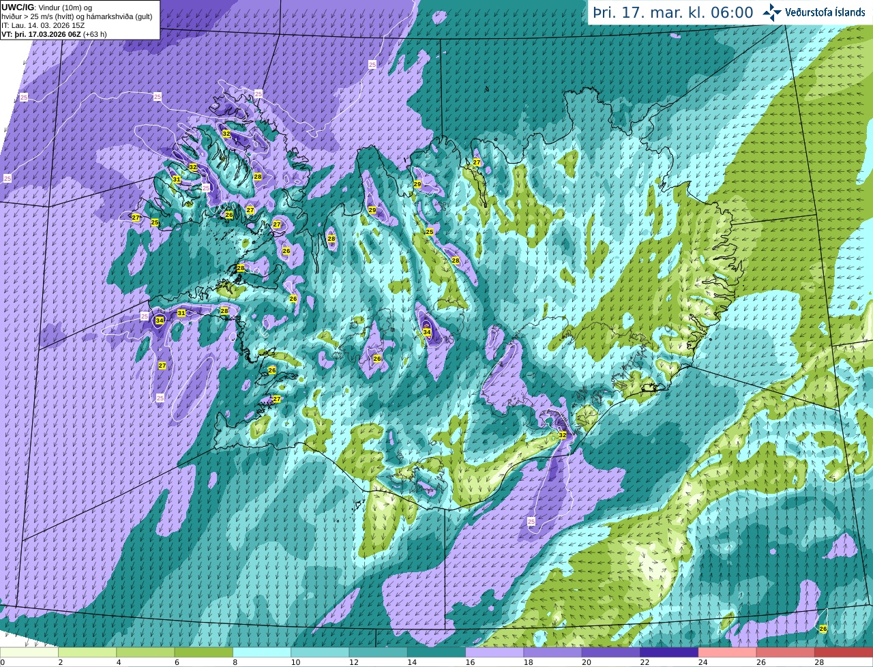The width and height of the screenshot is (873, 667).
Task: Pick the 2–4 m/s light green legend swatch
Action: 87,653
